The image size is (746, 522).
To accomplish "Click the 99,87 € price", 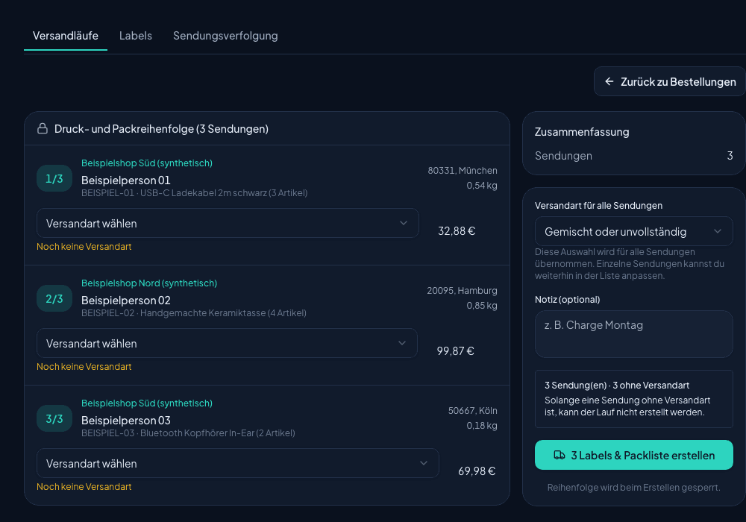I will [456, 351].
